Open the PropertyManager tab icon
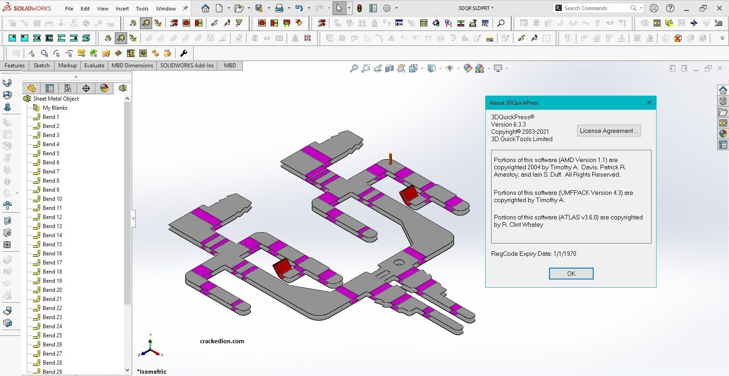729x376 pixels. click(x=50, y=88)
